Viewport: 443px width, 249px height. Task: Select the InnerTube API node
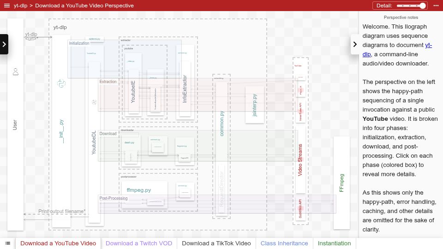[x=300, y=112]
